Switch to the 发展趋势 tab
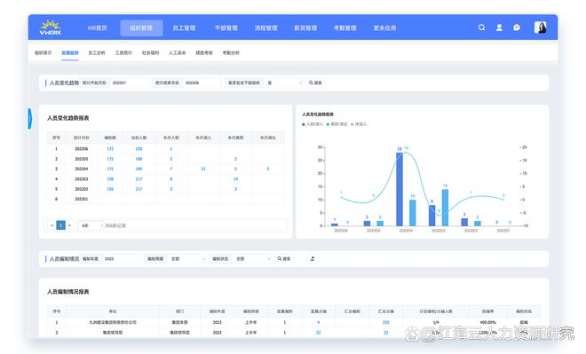586x354 pixels. coord(70,52)
